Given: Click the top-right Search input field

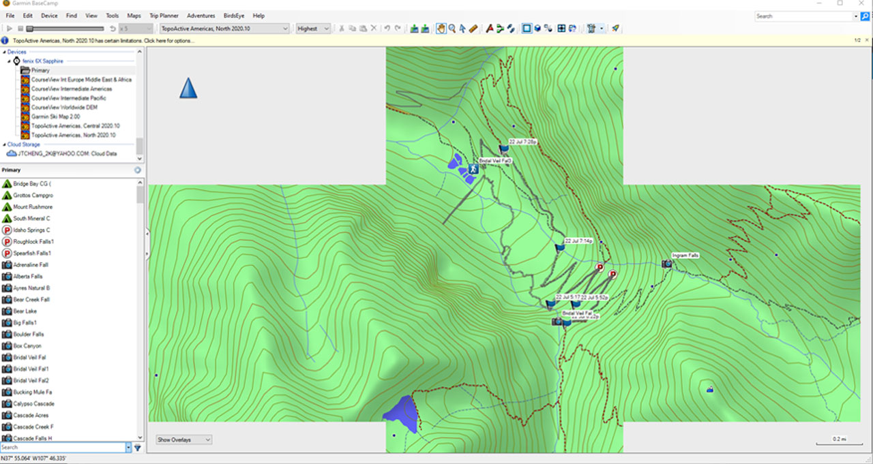Looking at the screenshot, I should pos(803,16).
